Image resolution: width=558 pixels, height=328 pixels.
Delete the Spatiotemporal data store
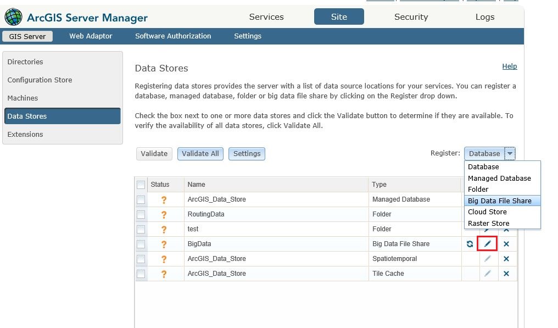[506, 259]
